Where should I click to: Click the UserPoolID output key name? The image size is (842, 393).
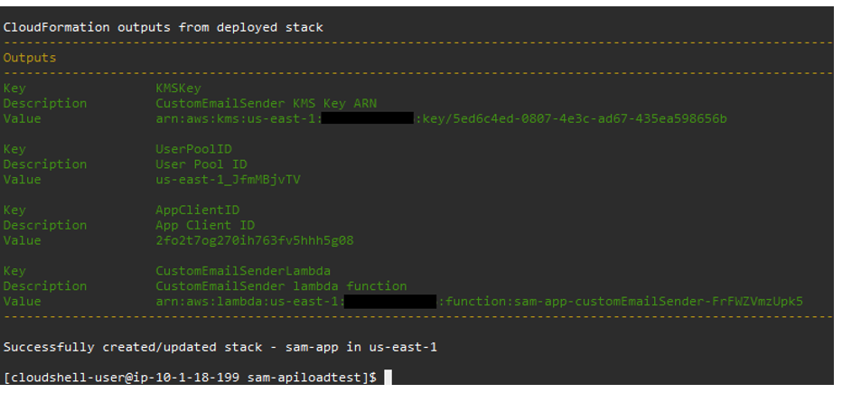[190, 149]
